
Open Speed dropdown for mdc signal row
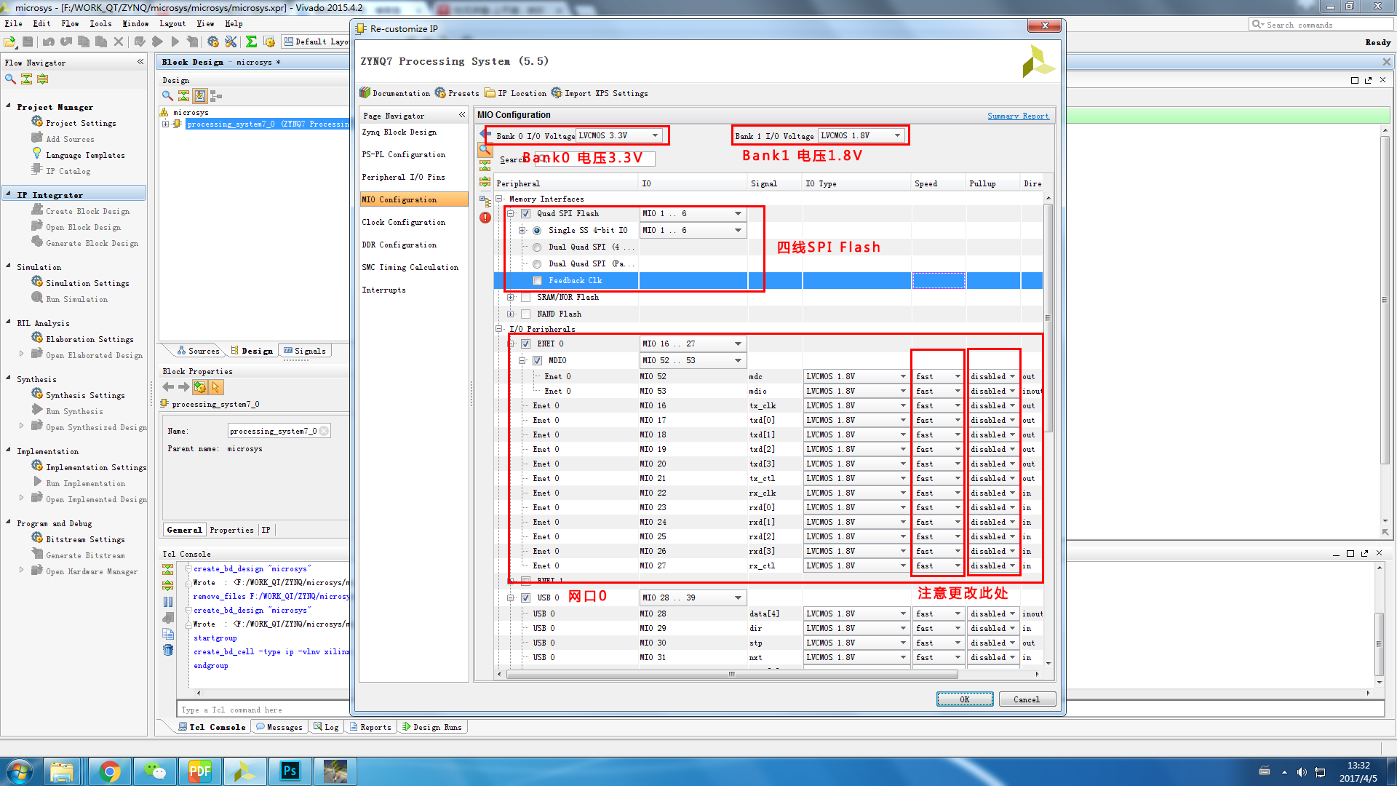coord(939,377)
